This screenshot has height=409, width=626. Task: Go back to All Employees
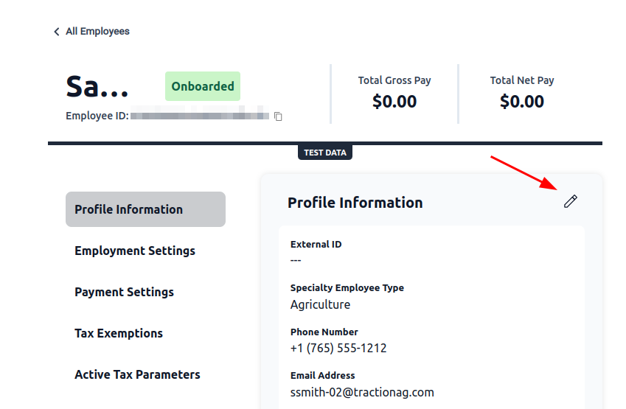97,31
